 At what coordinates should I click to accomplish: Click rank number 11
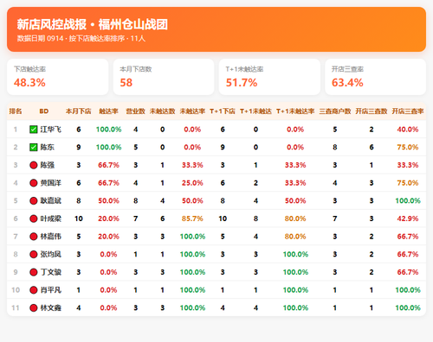pos(16,308)
